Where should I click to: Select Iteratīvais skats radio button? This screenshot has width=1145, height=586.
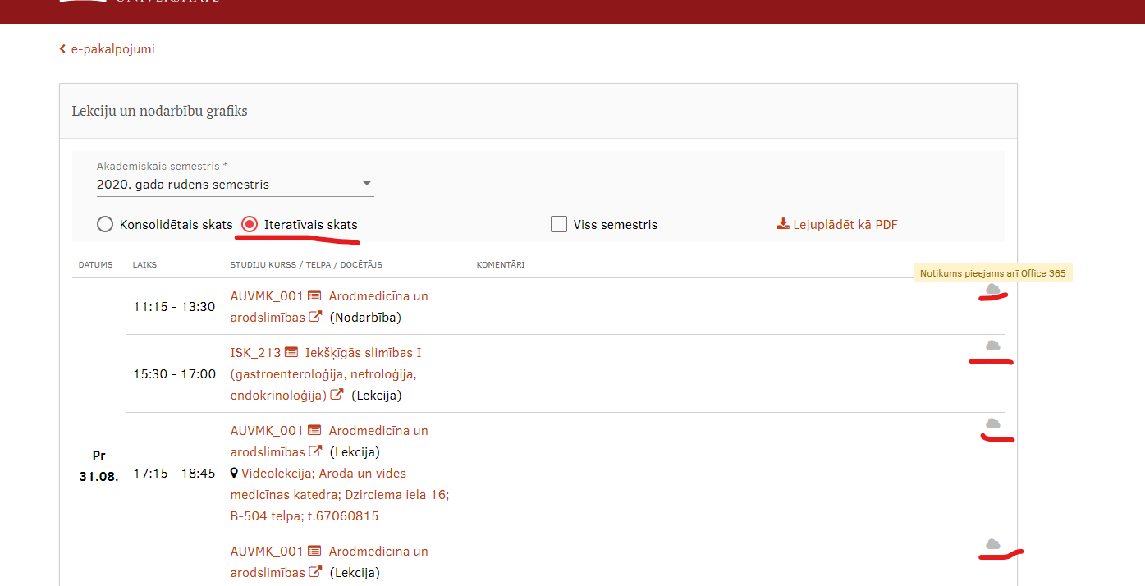click(x=250, y=224)
